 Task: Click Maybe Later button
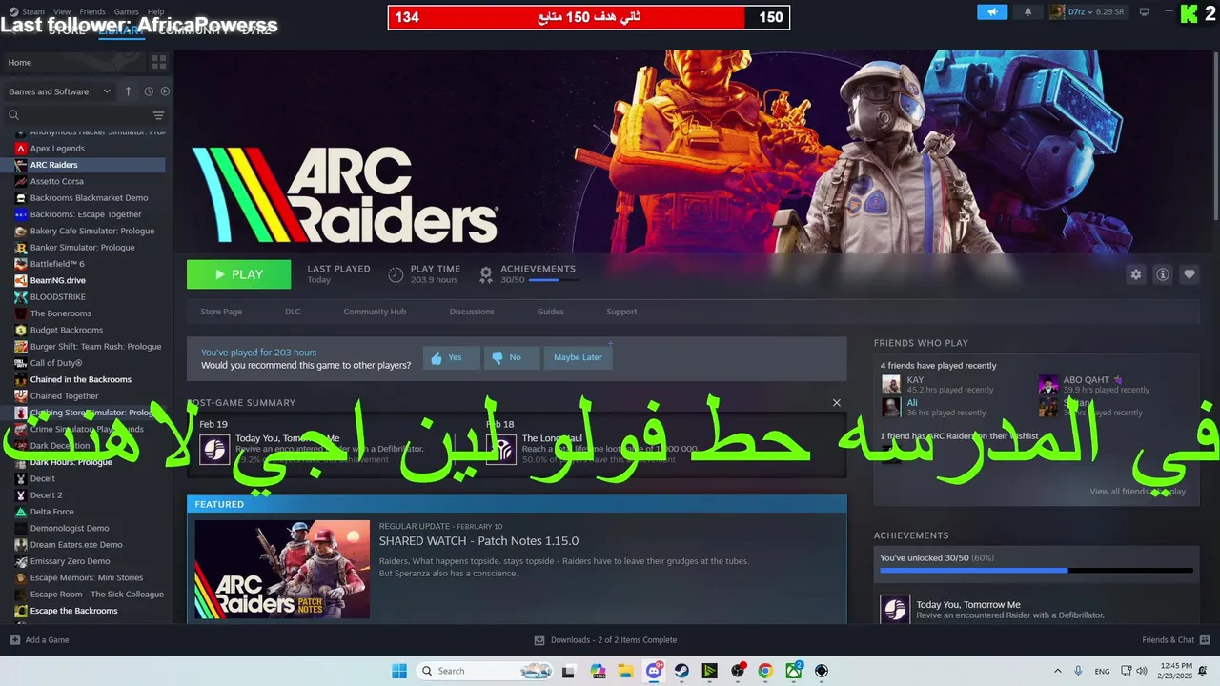point(578,357)
